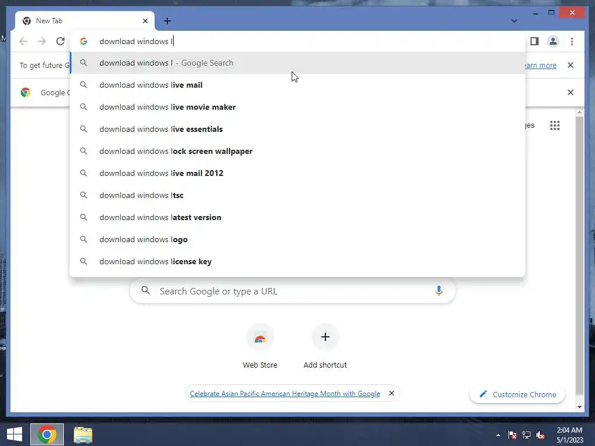Click the page's vertical scrollbar

(x=579, y=255)
